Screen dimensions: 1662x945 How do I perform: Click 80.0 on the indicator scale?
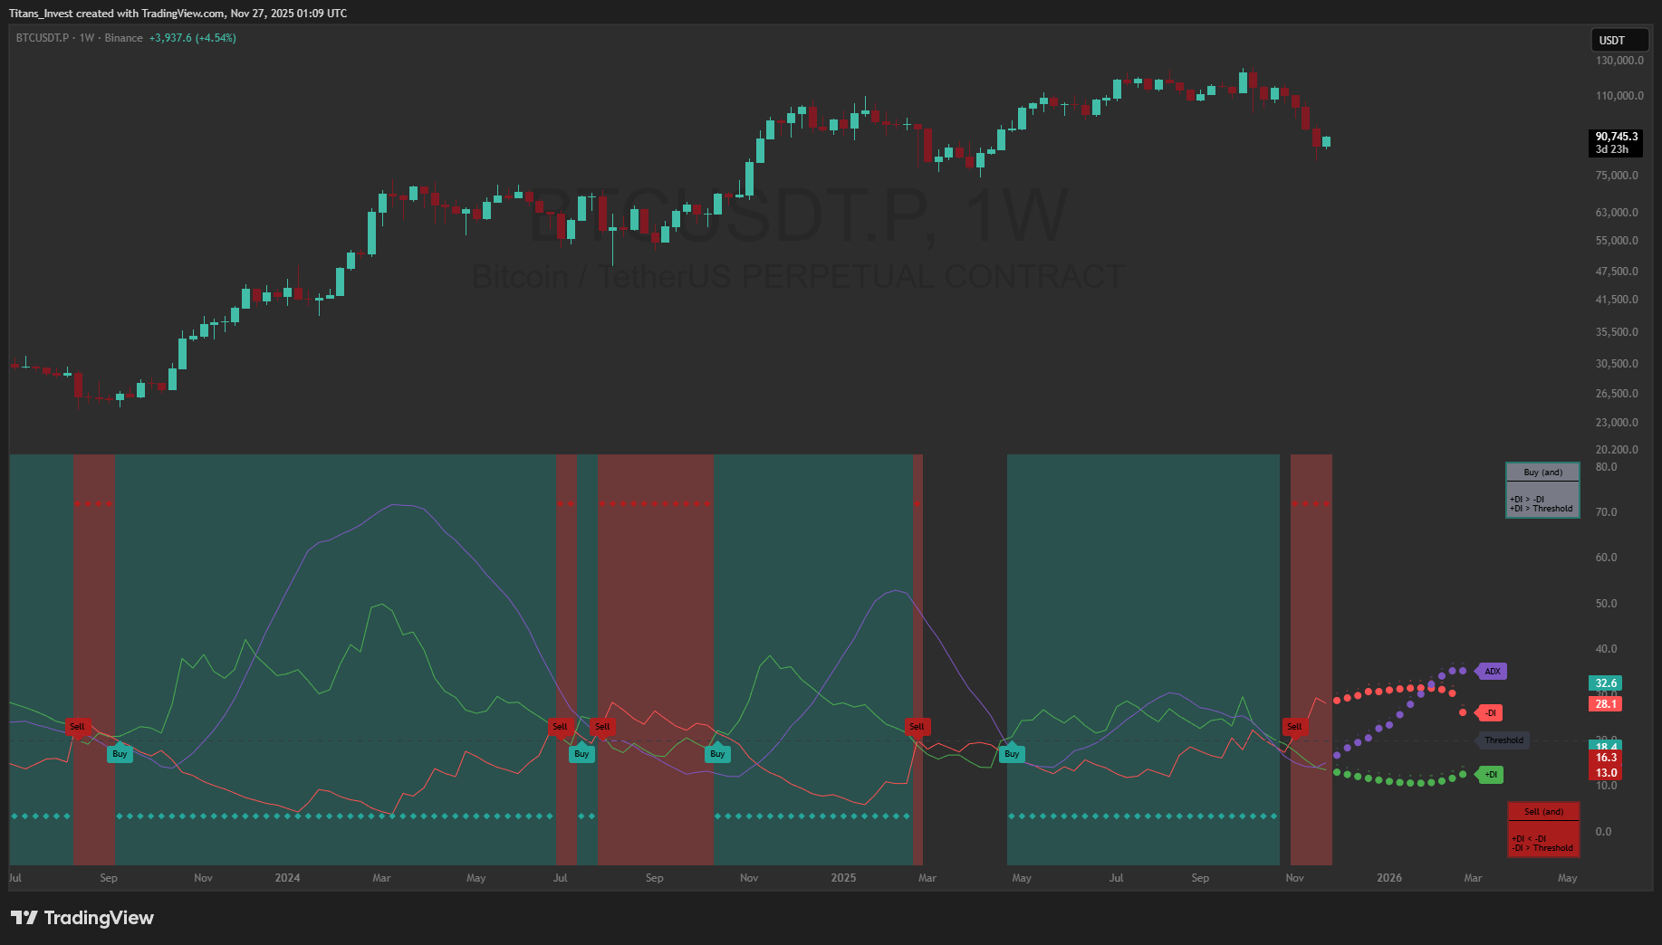point(1606,467)
